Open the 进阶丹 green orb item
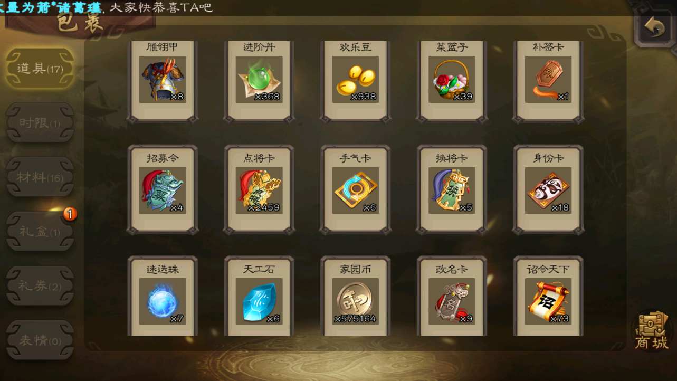This screenshot has height=381, width=677. tap(259, 81)
